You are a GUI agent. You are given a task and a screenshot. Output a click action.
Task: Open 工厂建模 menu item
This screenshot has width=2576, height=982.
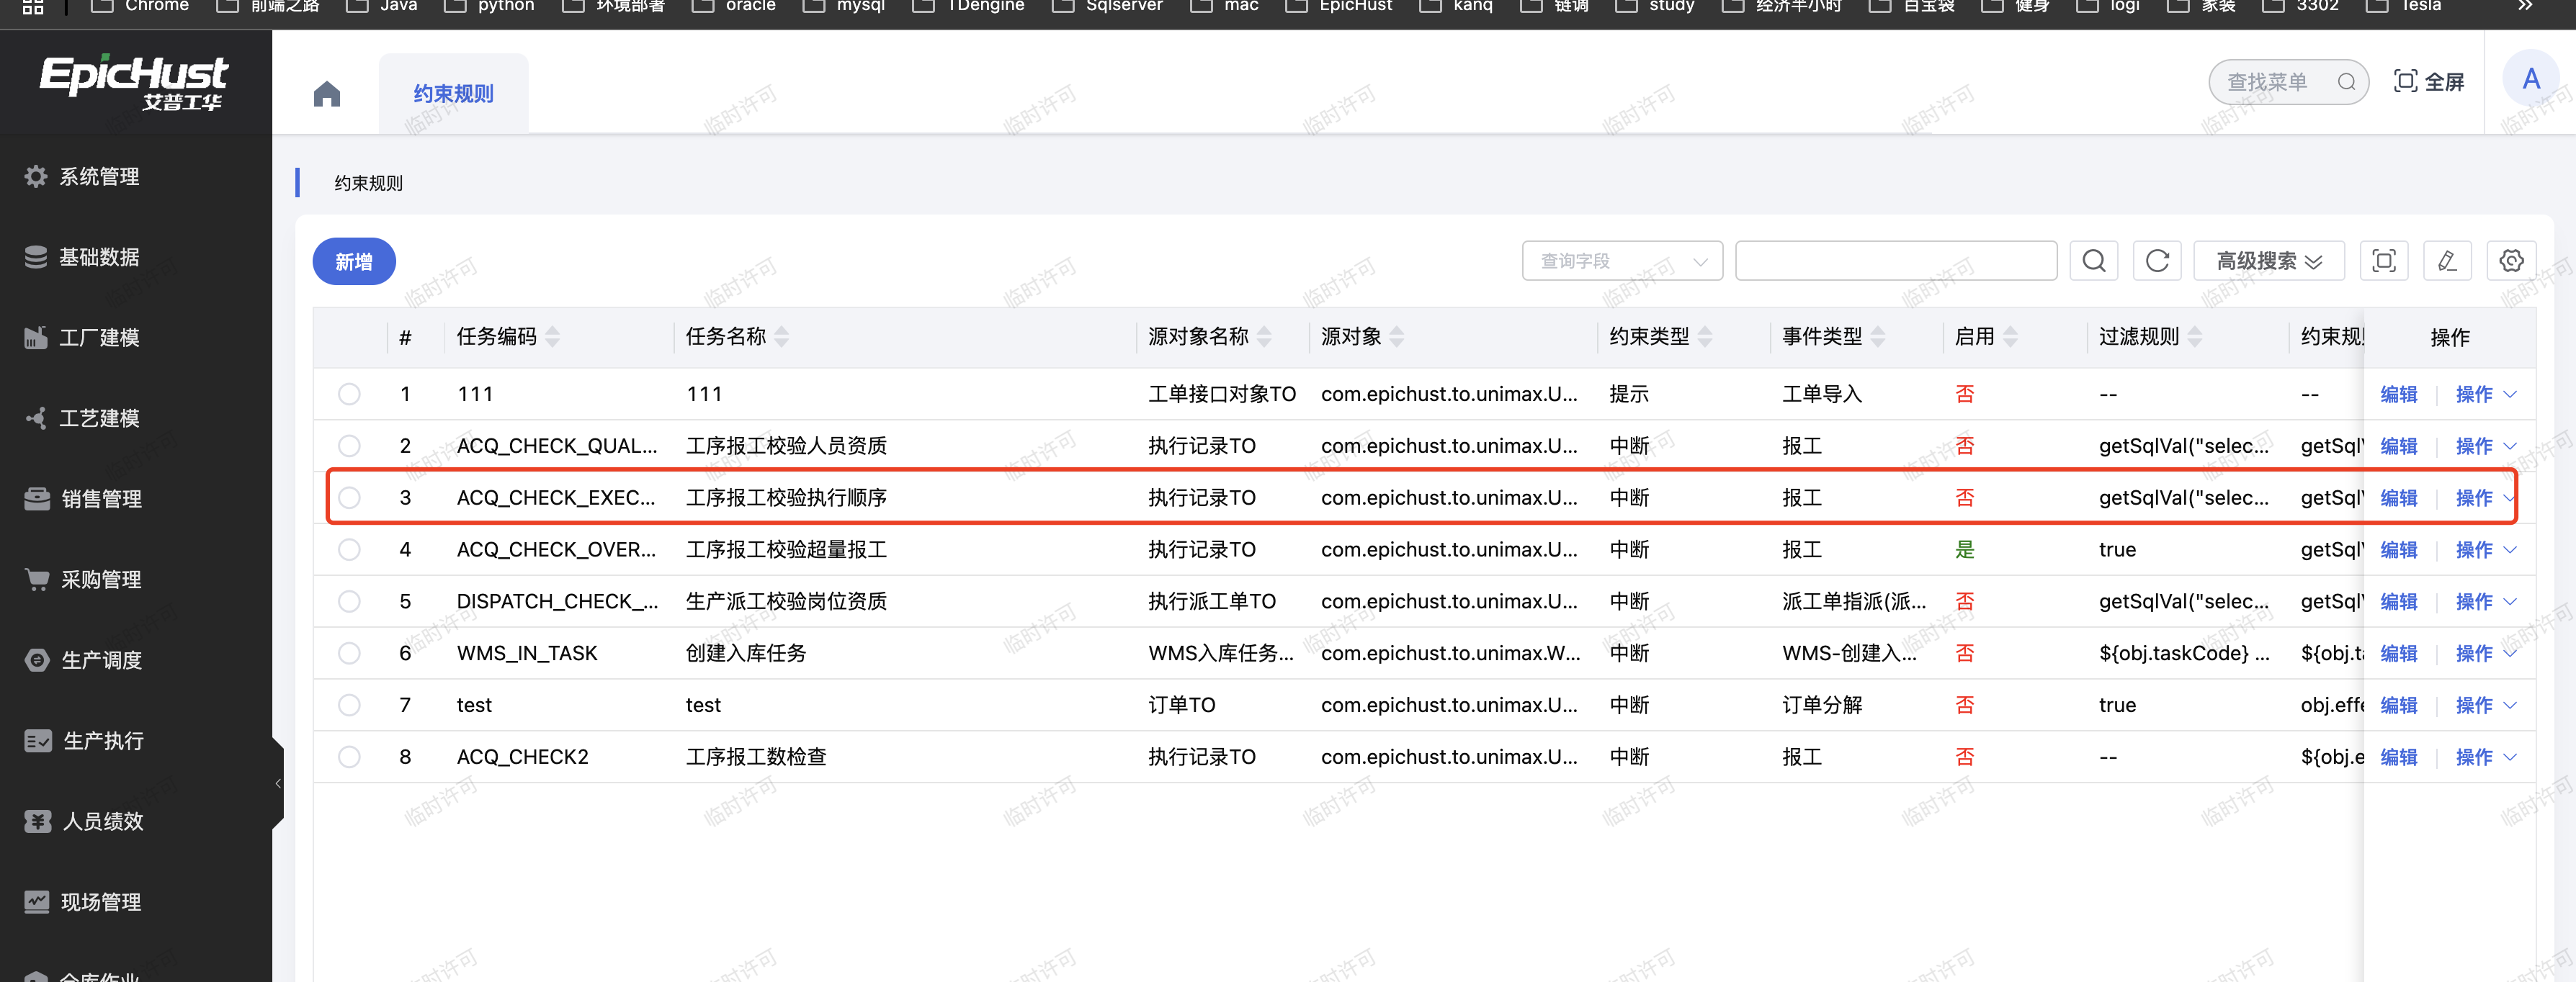pyautogui.click(x=98, y=338)
